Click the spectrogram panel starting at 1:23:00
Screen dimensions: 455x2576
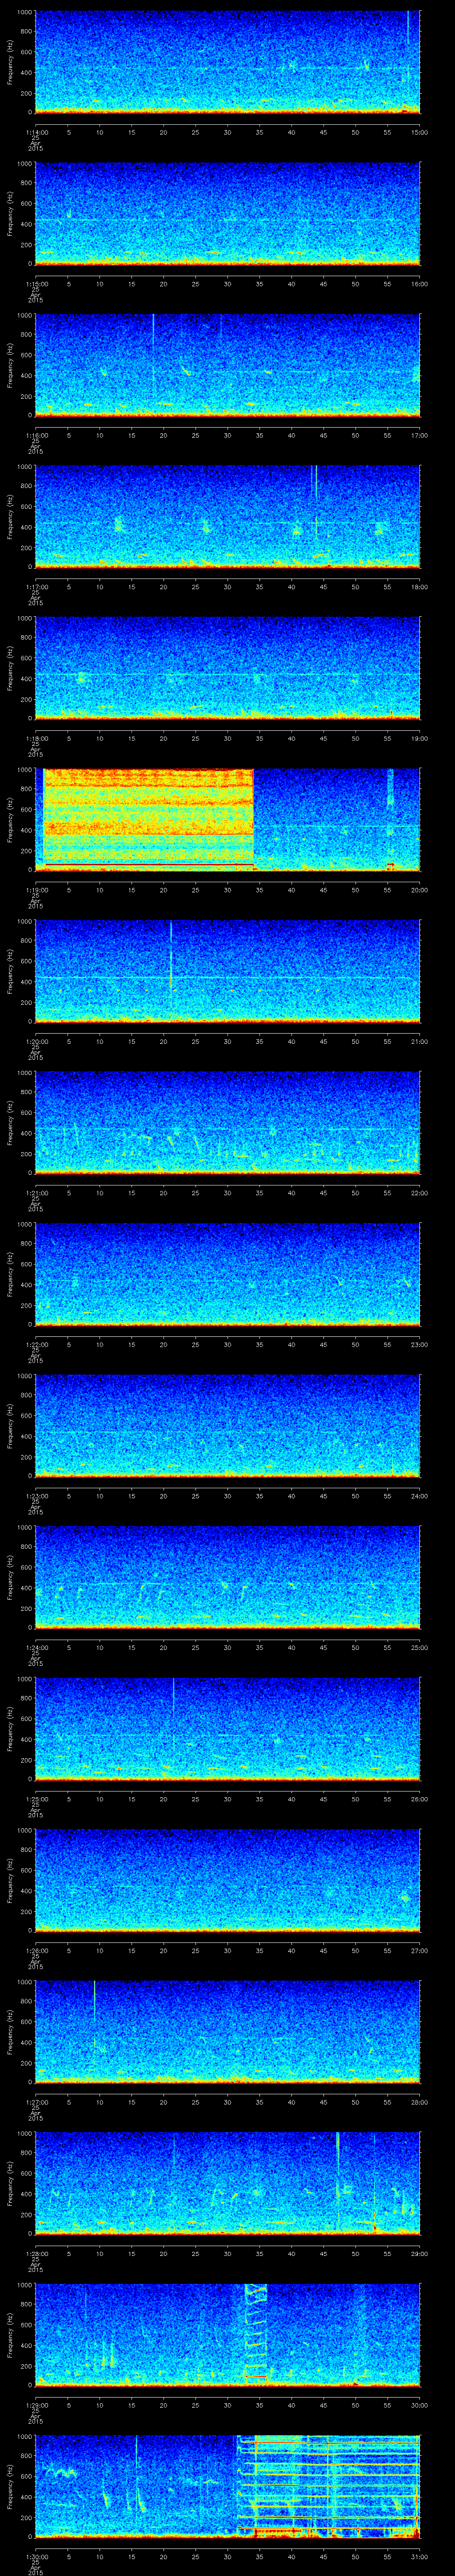[228, 1425]
